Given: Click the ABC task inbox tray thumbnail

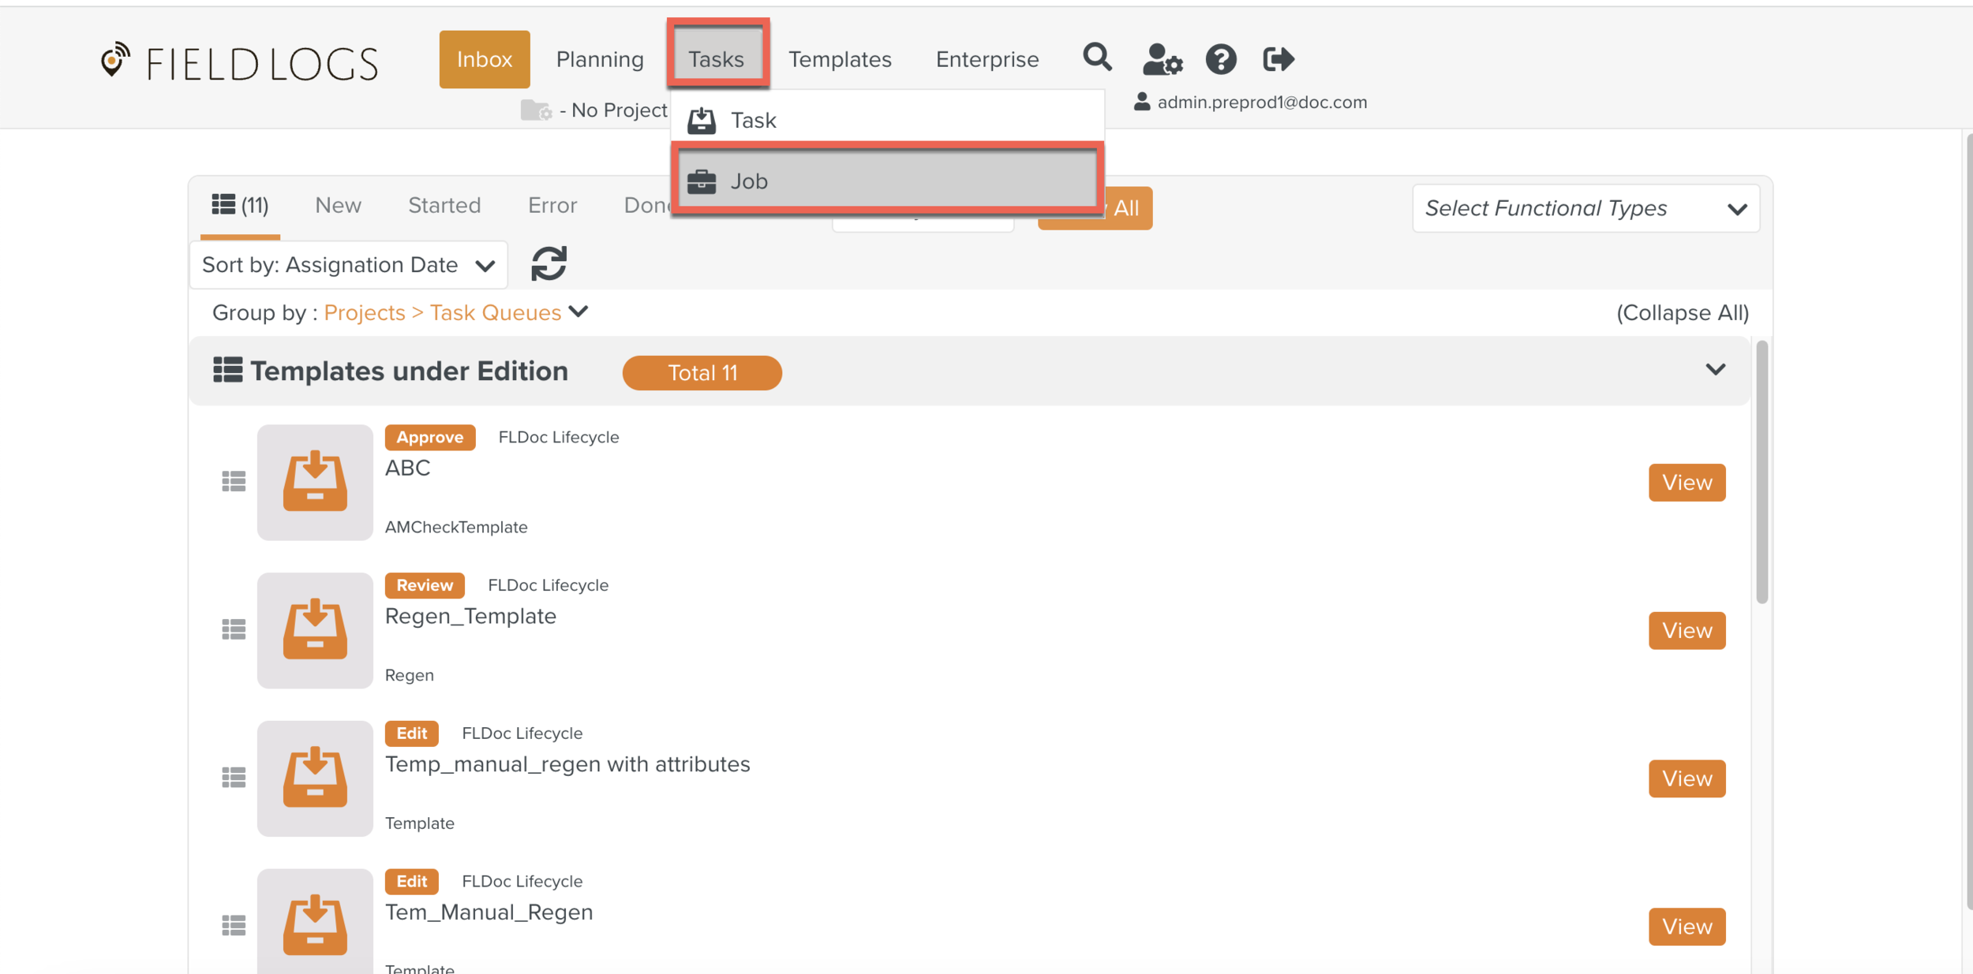Looking at the screenshot, I should pos(315,482).
